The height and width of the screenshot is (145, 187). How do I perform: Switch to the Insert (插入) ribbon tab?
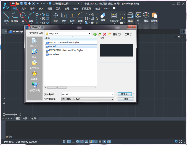[x=41, y=8]
